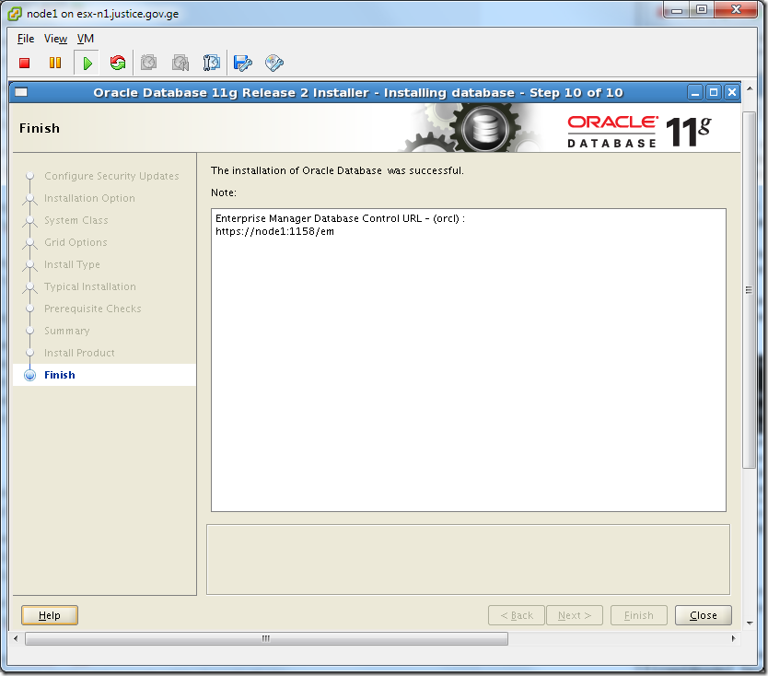The image size is (768, 676).
Task: Power off the virtual machine
Action: [x=23, y=63]
